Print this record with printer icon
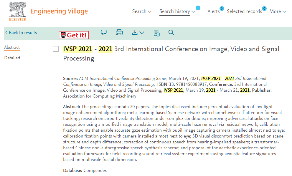Image resolution: width=292 pixels, height=176 pixels. (119, 33)
